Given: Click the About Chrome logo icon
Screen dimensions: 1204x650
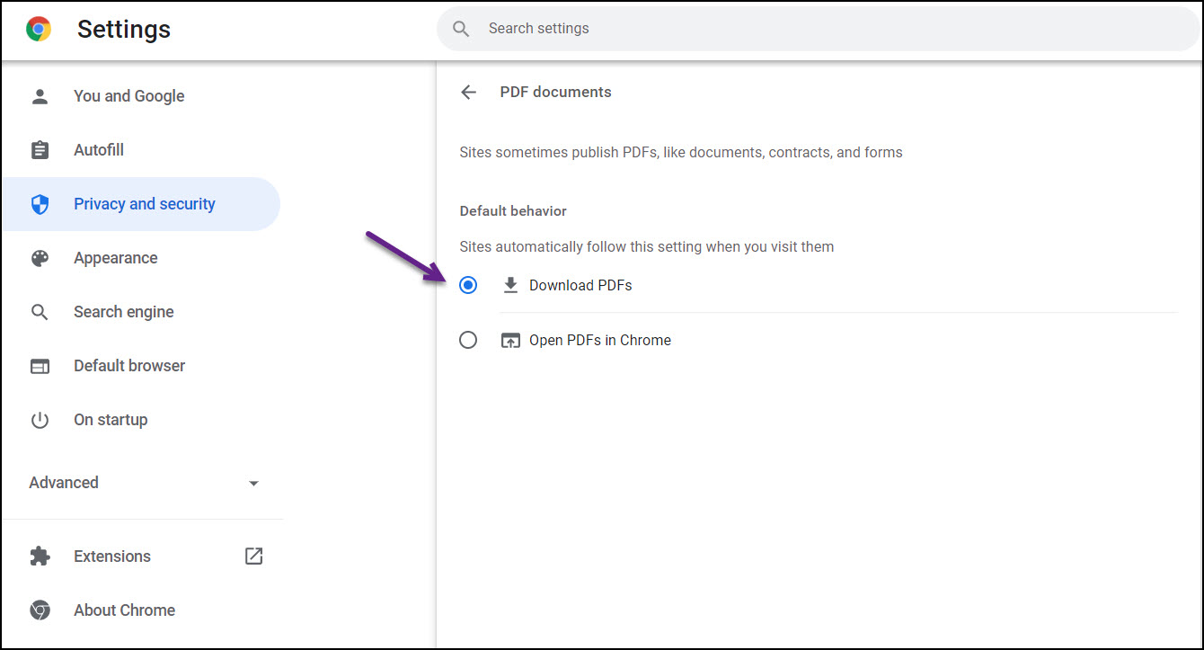Looking at the screenshot, I should click(40, 610).
